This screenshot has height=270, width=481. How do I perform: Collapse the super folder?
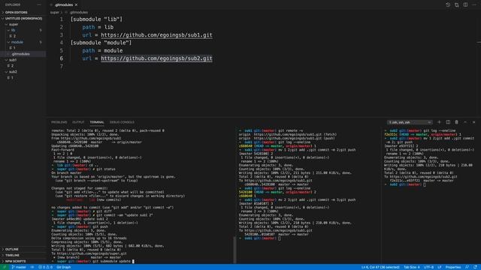coord(23,24)
